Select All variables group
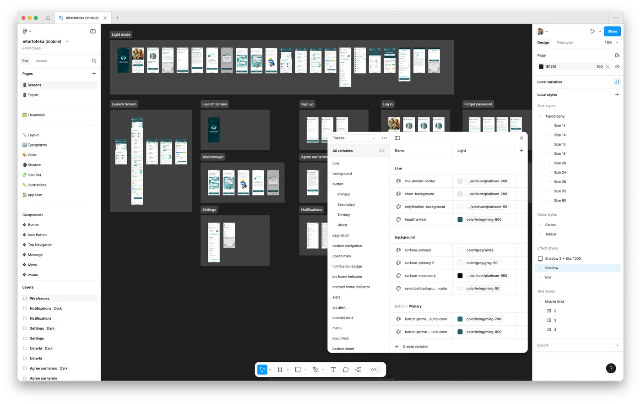 [x=359, y=151]
